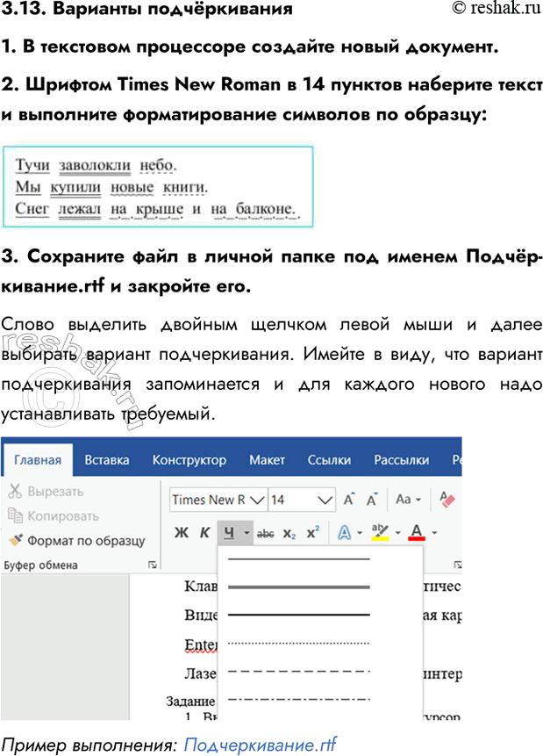Image resolution: width=543 pixels, height=756 pixels.
Task: Open the Ссылки ribbon tab
Action: pos(329,460)
